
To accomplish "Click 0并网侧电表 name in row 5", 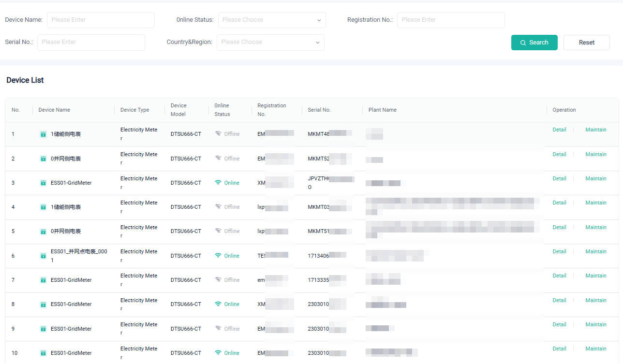I will tap(66, 232).
